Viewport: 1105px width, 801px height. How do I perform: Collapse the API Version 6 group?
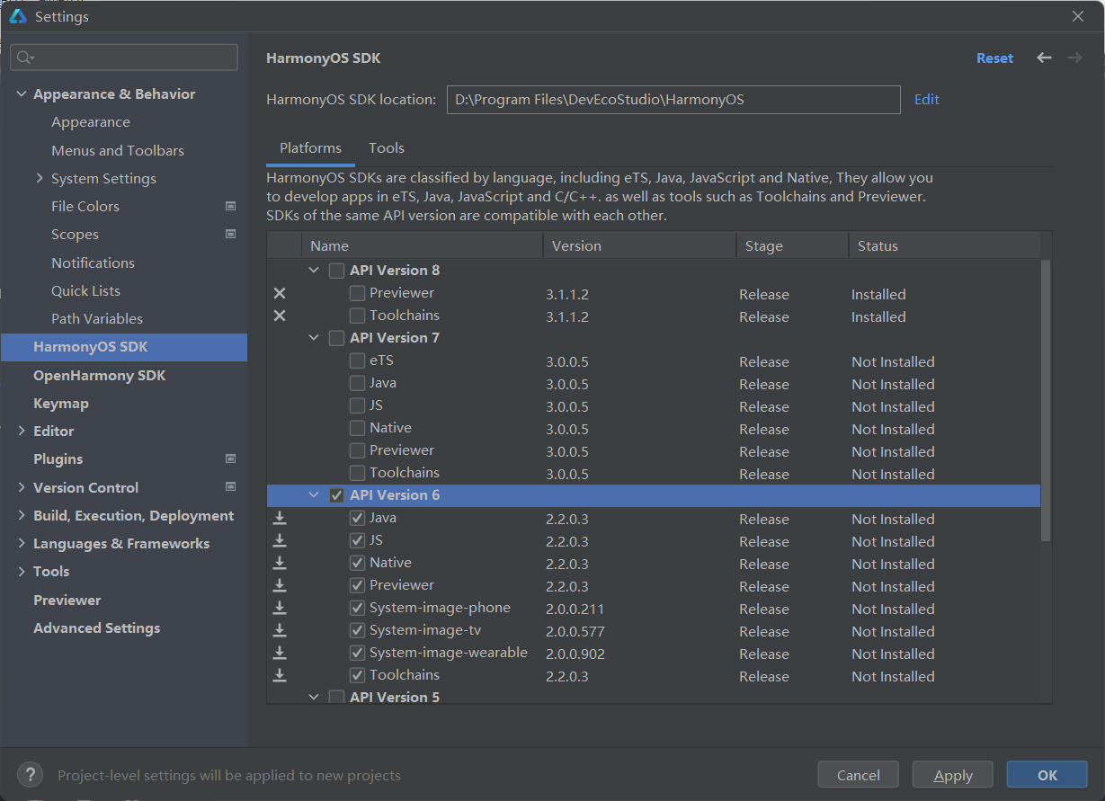click(x=314, y=494)
